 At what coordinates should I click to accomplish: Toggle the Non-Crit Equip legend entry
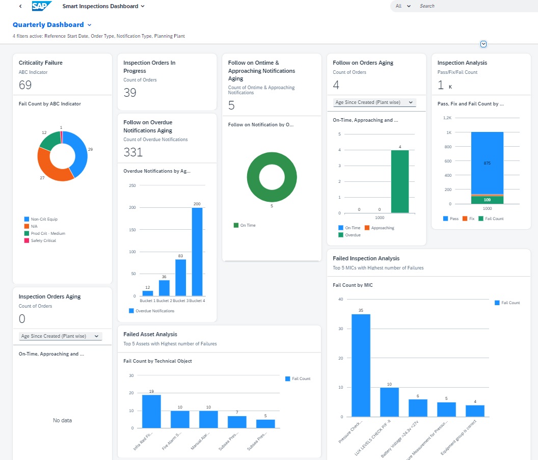[x=41, y=219]
